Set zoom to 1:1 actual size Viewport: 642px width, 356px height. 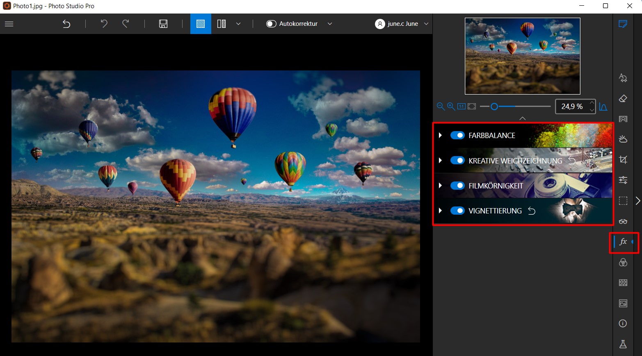pos(462,107)
